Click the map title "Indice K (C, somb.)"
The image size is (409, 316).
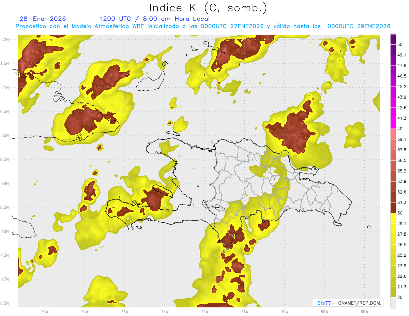[208, 8]
